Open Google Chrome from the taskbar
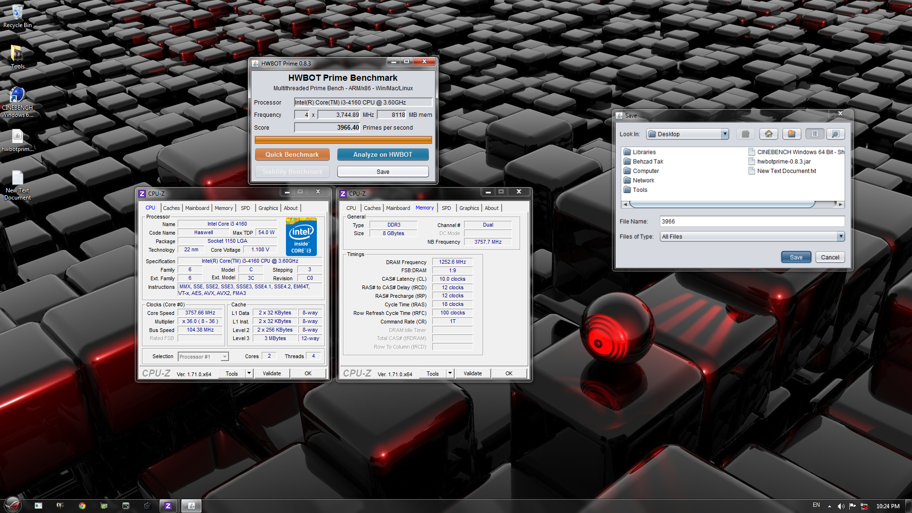This screenshot has width=912, height=513. pyautogui.click(x=82, y=506)
